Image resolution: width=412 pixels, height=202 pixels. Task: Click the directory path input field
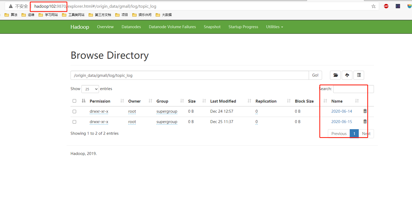click(190, 75)
